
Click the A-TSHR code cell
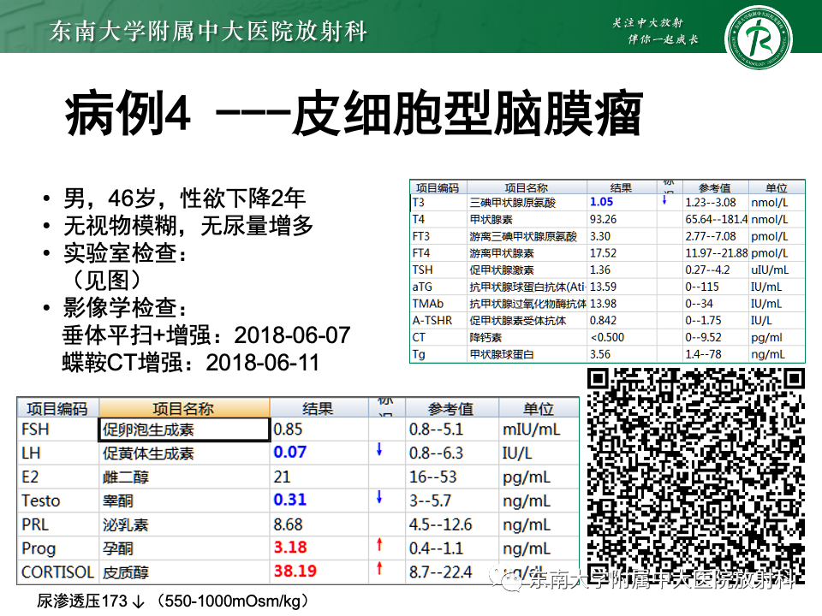coord(438,321)
